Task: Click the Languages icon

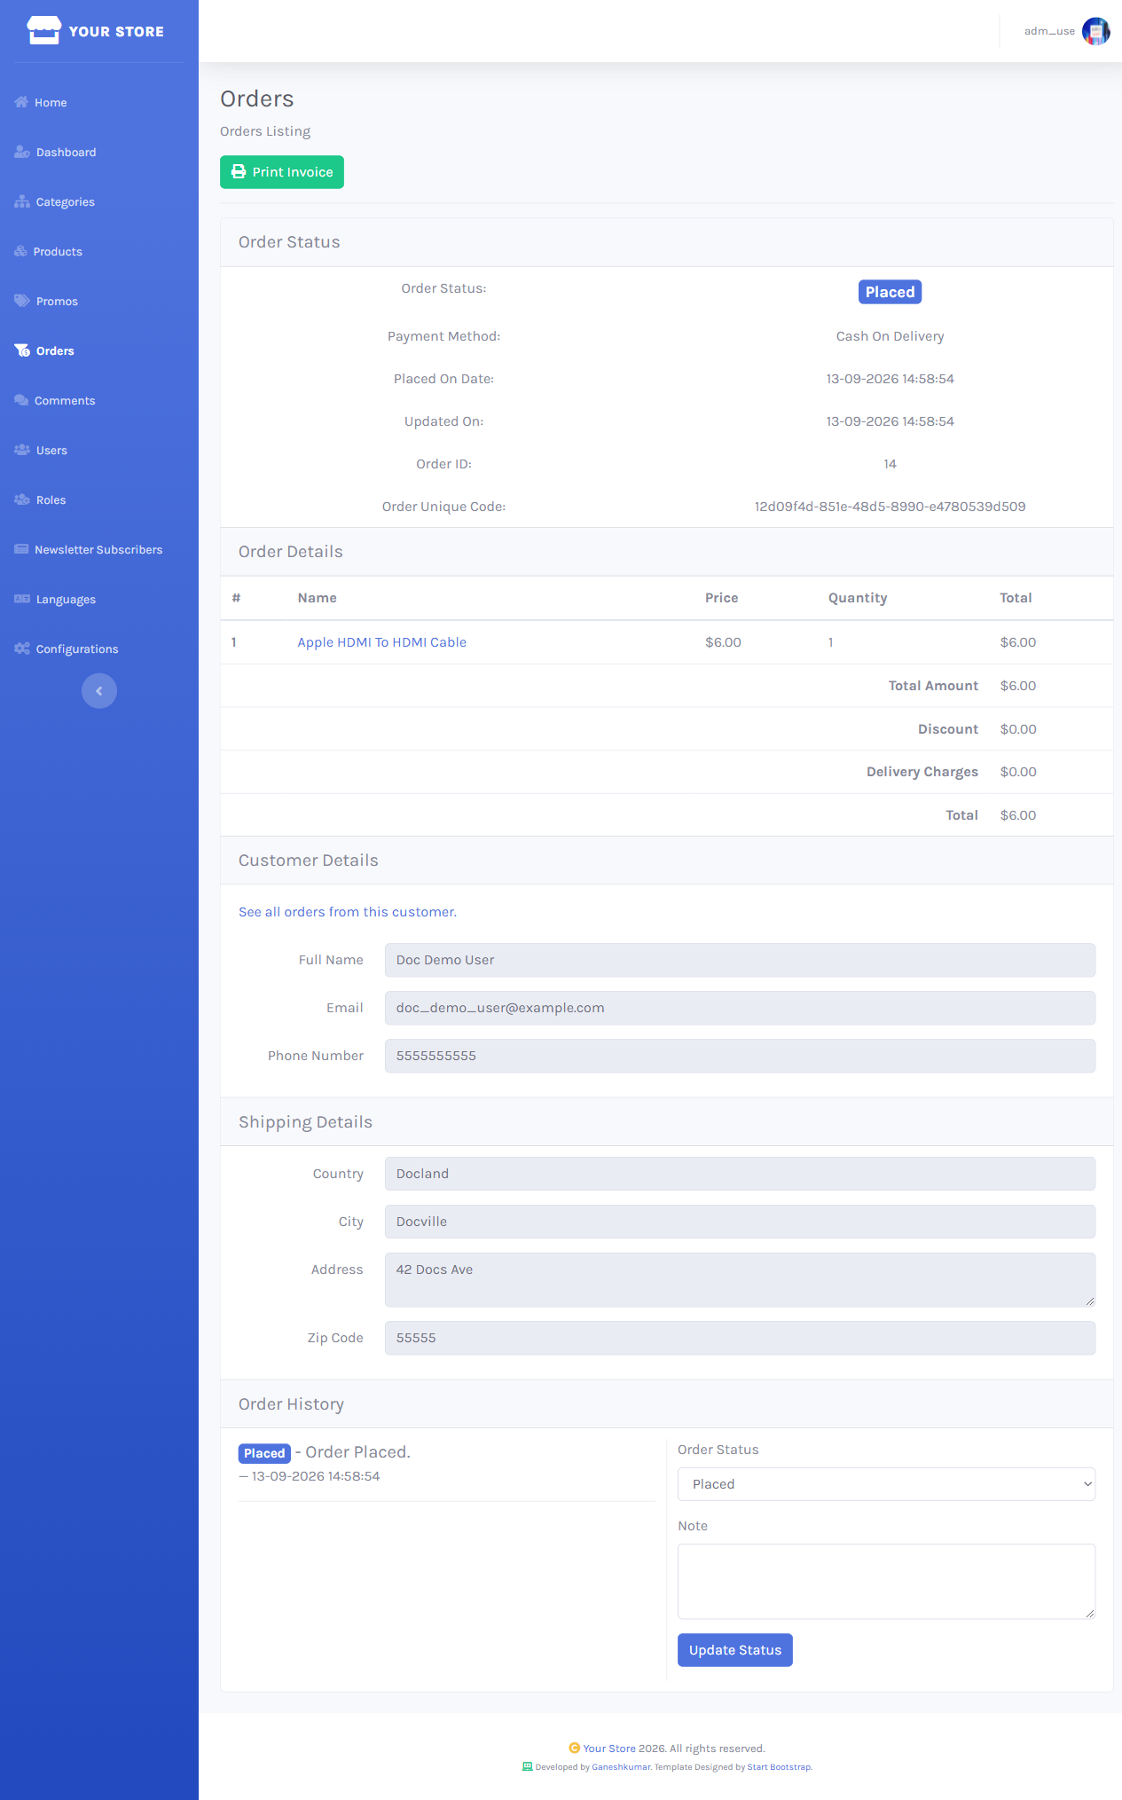Action: point(22,599)
